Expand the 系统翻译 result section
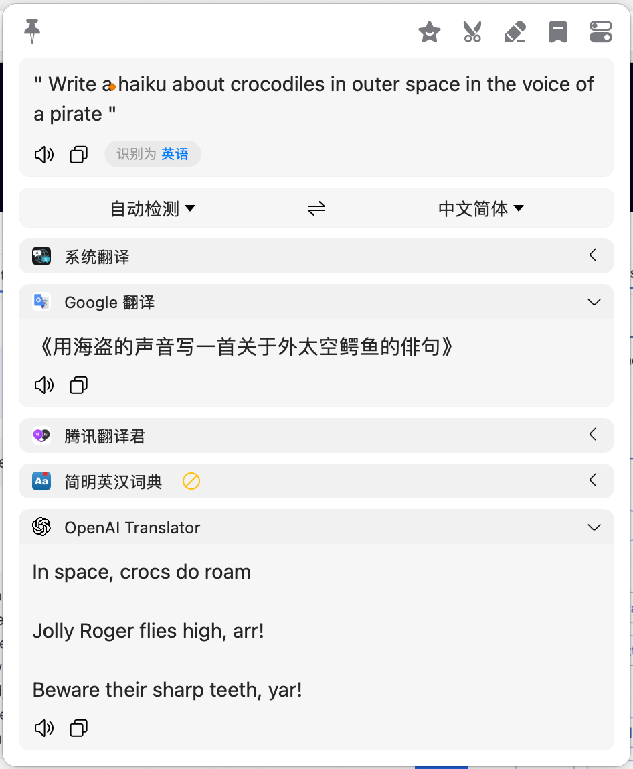Image resolution: width=633 pixels, height=769 pixels. tap(592, 255)
